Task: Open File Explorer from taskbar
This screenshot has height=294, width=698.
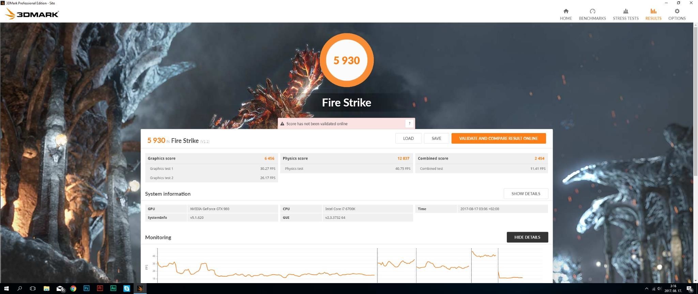Action: point(46,289)
